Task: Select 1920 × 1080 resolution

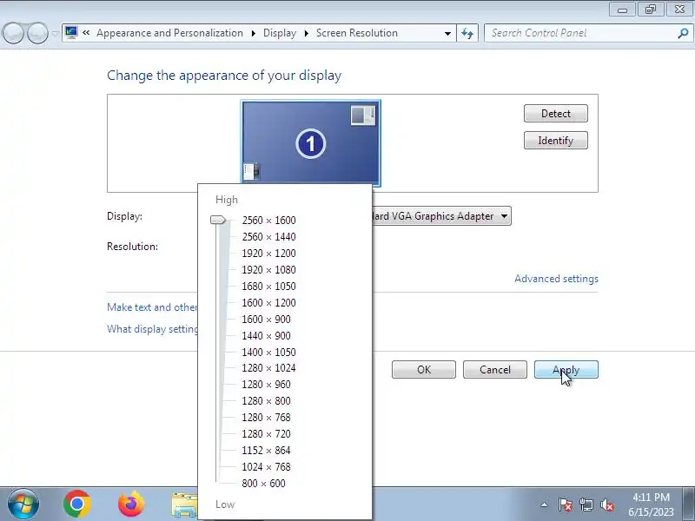Action: [x=268, y=270]
